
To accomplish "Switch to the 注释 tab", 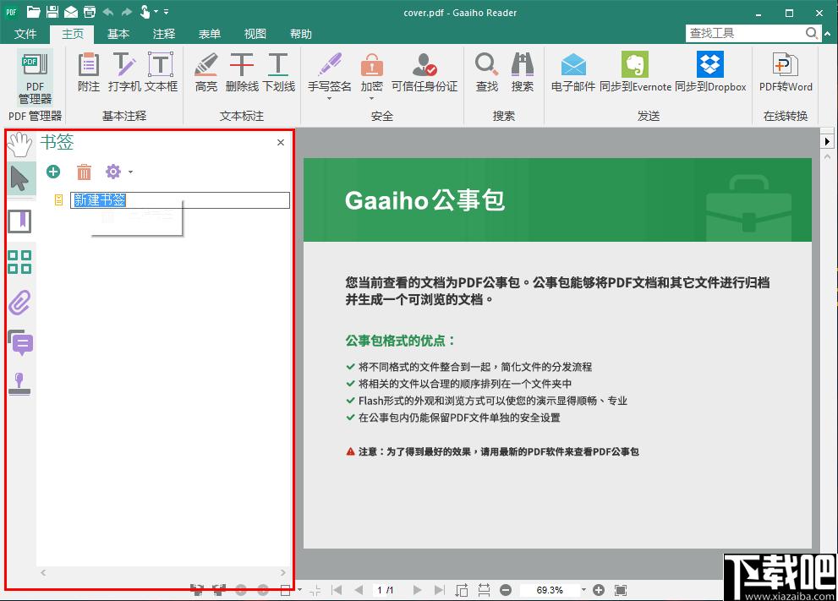I will 163,34.
